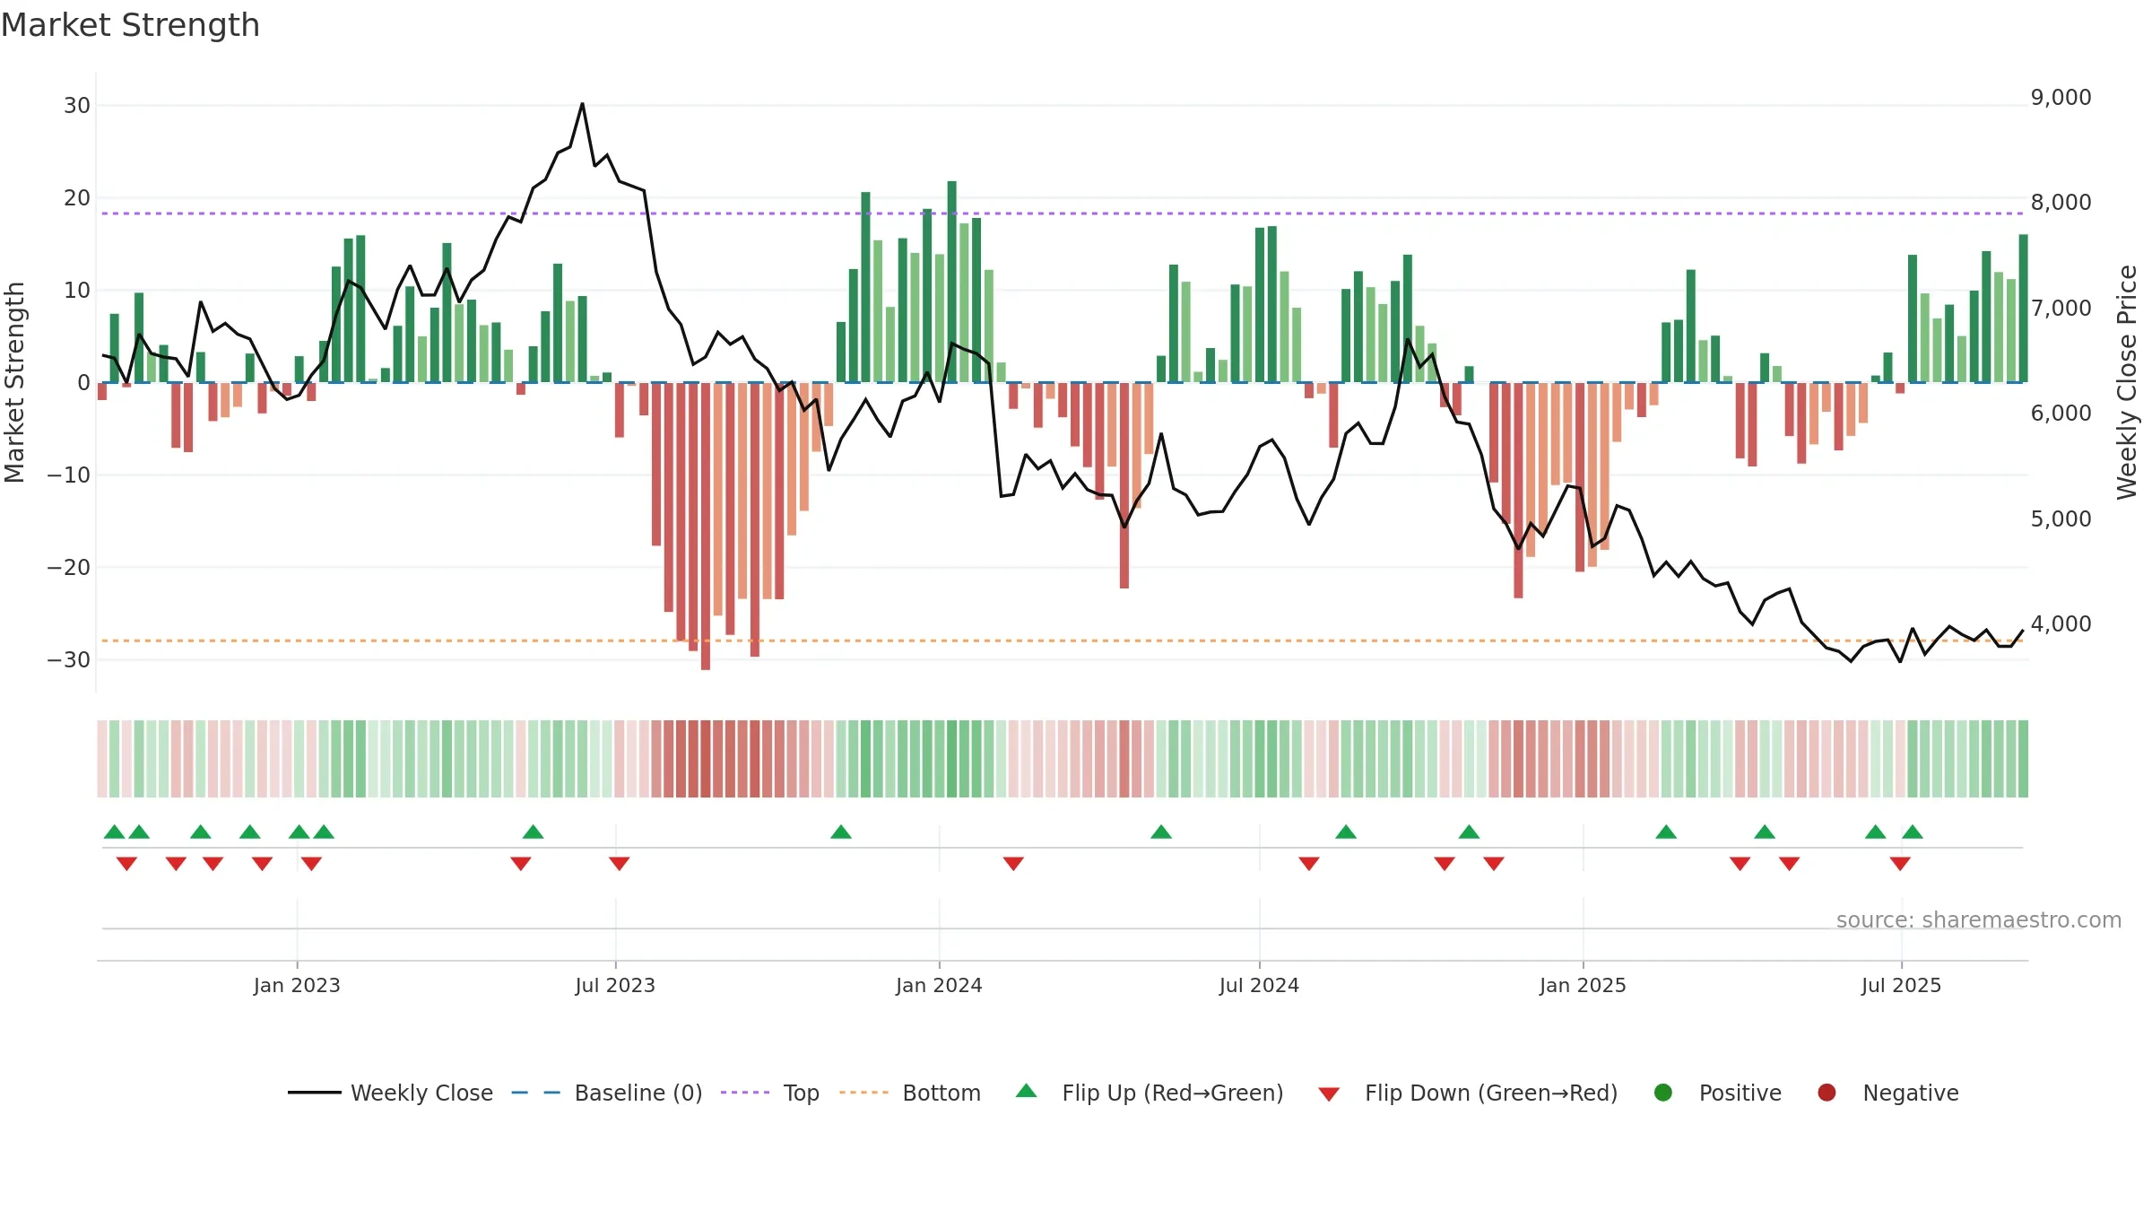Click the Weekly Close Price axis title

point(2127,382)
